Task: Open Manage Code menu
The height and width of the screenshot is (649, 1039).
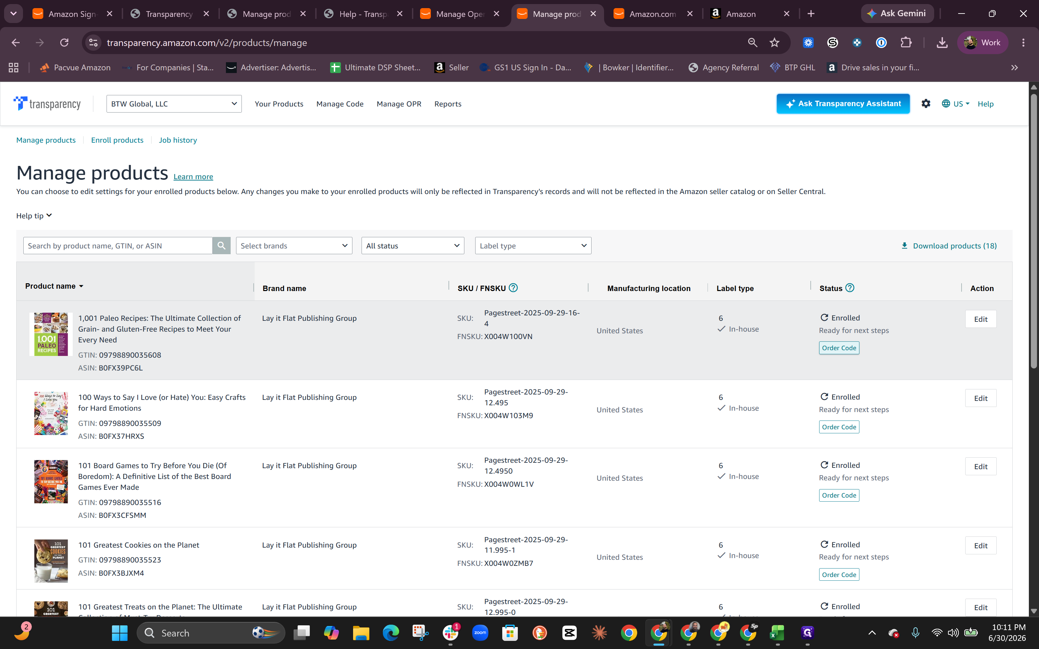Action: [340, 103]
